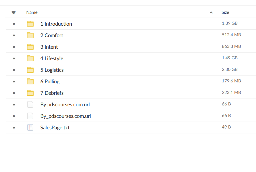The height and width of the screenshot is (172, 256).
Task: Click the folder icon for 1 Introduction
Action: pyautogui.click(x=30, y=24)
